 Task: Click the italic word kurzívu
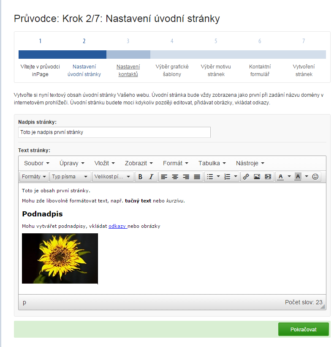[175, 201]
